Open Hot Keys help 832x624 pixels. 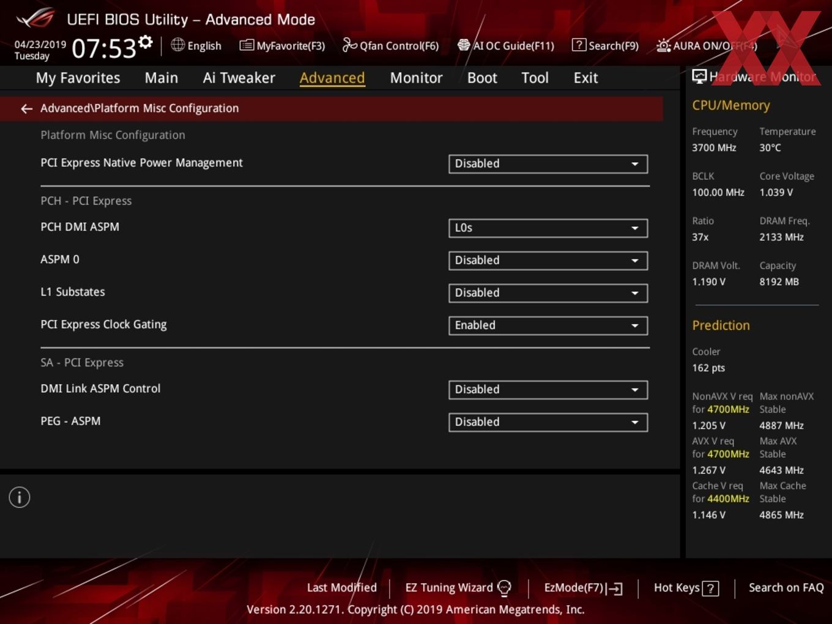point(686,588)
